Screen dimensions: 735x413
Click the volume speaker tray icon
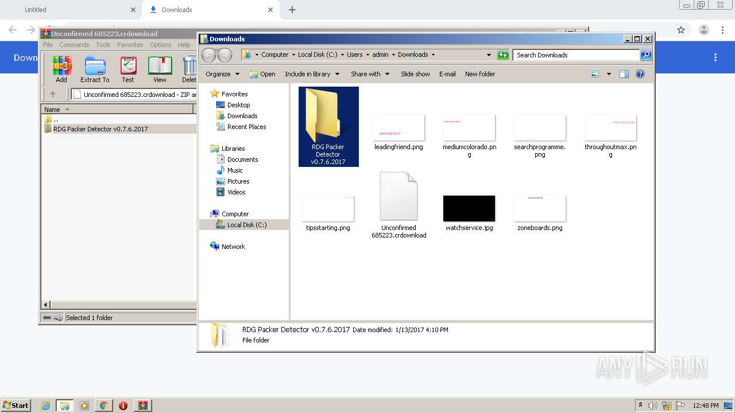[x=653, y=406]
